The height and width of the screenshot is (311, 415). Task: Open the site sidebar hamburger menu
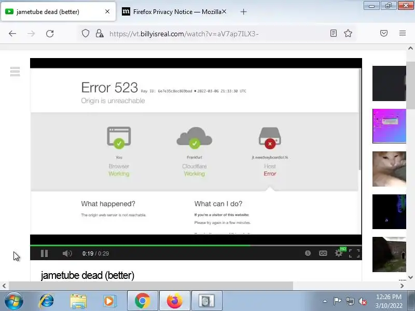coord(15,72)
